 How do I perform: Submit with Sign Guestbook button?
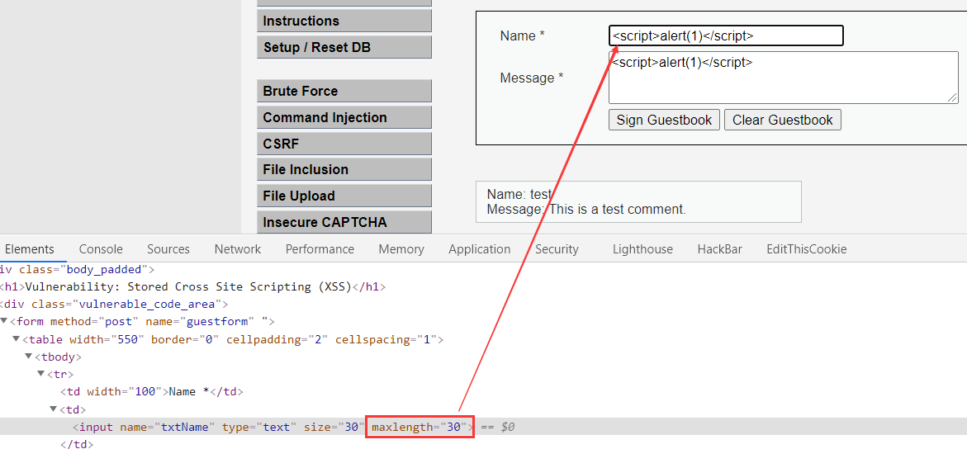(x=664, y=120)
